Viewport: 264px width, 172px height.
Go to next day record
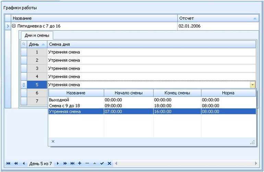(x=58, y=163)
